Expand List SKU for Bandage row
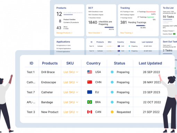Screen dimensions: 177x133 click(71, 102)
